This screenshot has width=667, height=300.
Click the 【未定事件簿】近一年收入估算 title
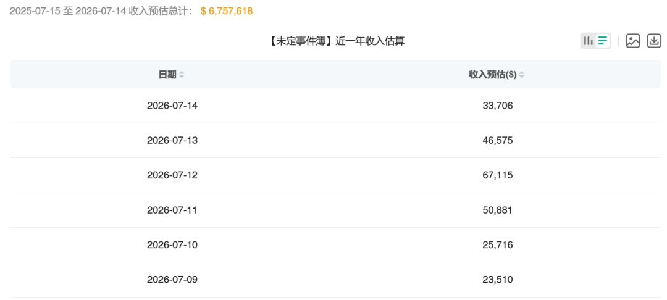(336, 41)
